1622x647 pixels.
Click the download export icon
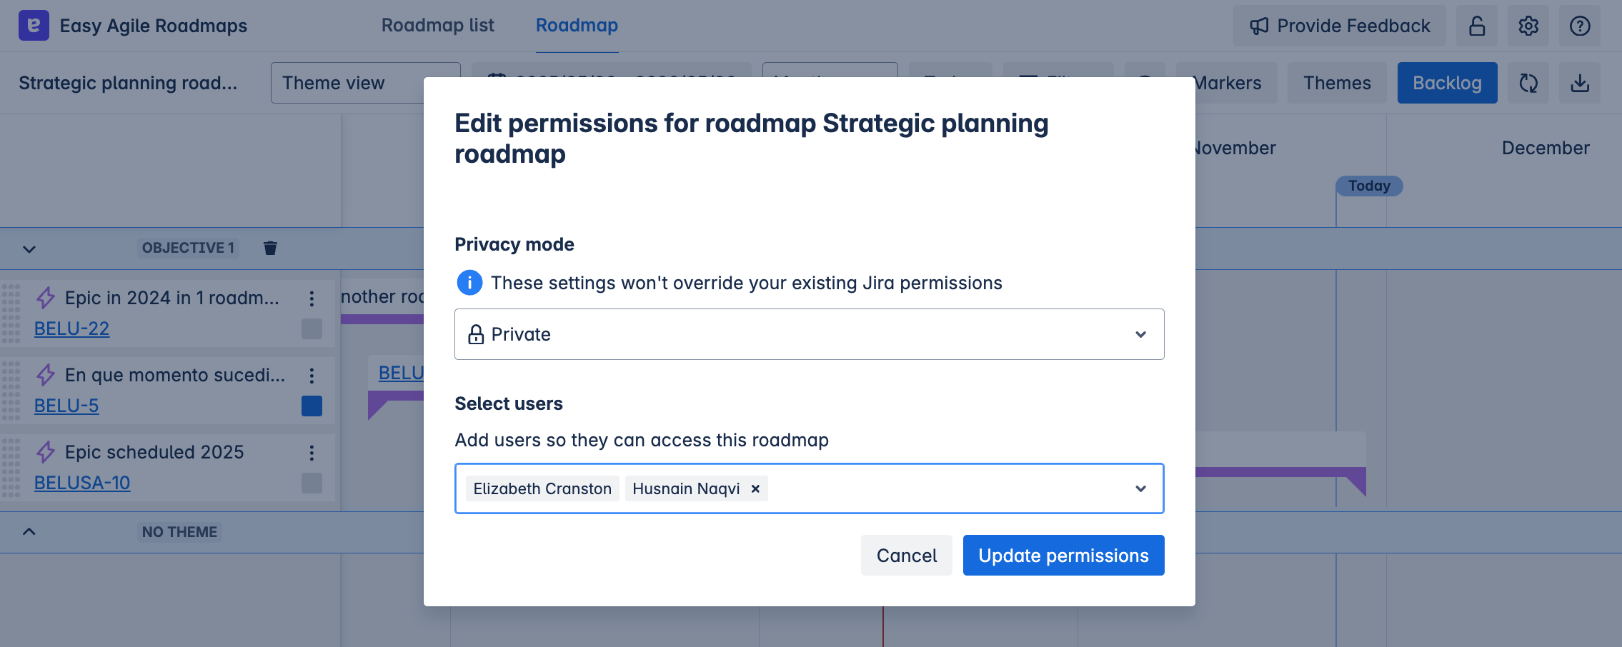[x=1580, y=84]
